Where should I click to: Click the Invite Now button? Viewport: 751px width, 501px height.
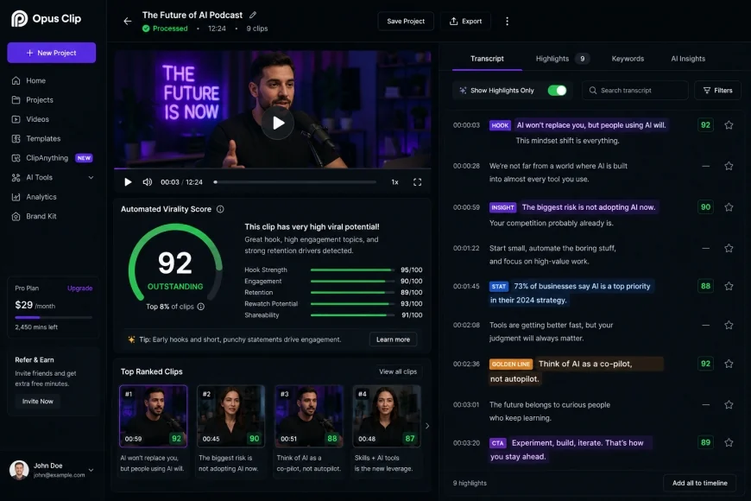(x=38, y=402)
